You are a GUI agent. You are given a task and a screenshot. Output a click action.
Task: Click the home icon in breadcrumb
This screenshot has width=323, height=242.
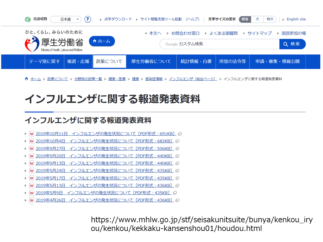click(x=27, y=79)
